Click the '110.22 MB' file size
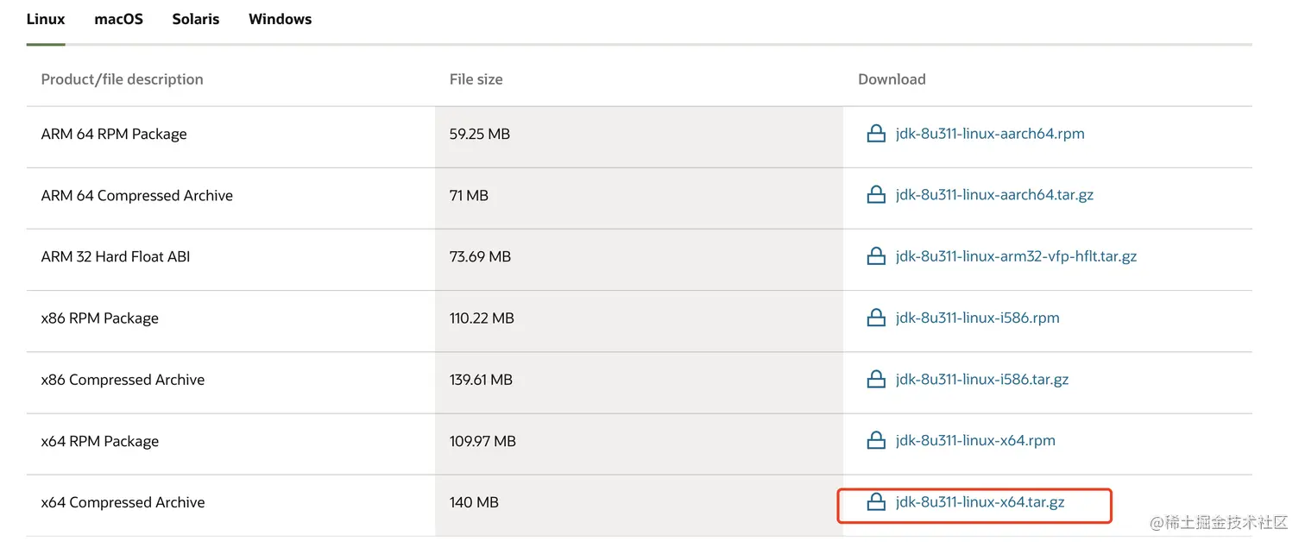The width and height of the screenshot is (1305, 548). click(482, 318)
